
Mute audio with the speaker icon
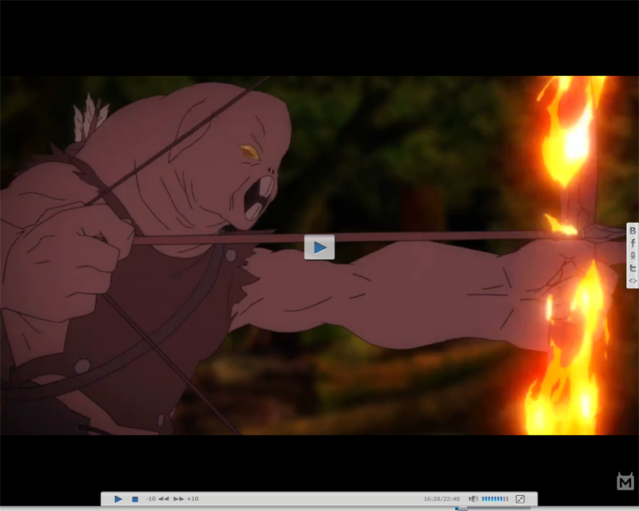[x=474, y=499]
